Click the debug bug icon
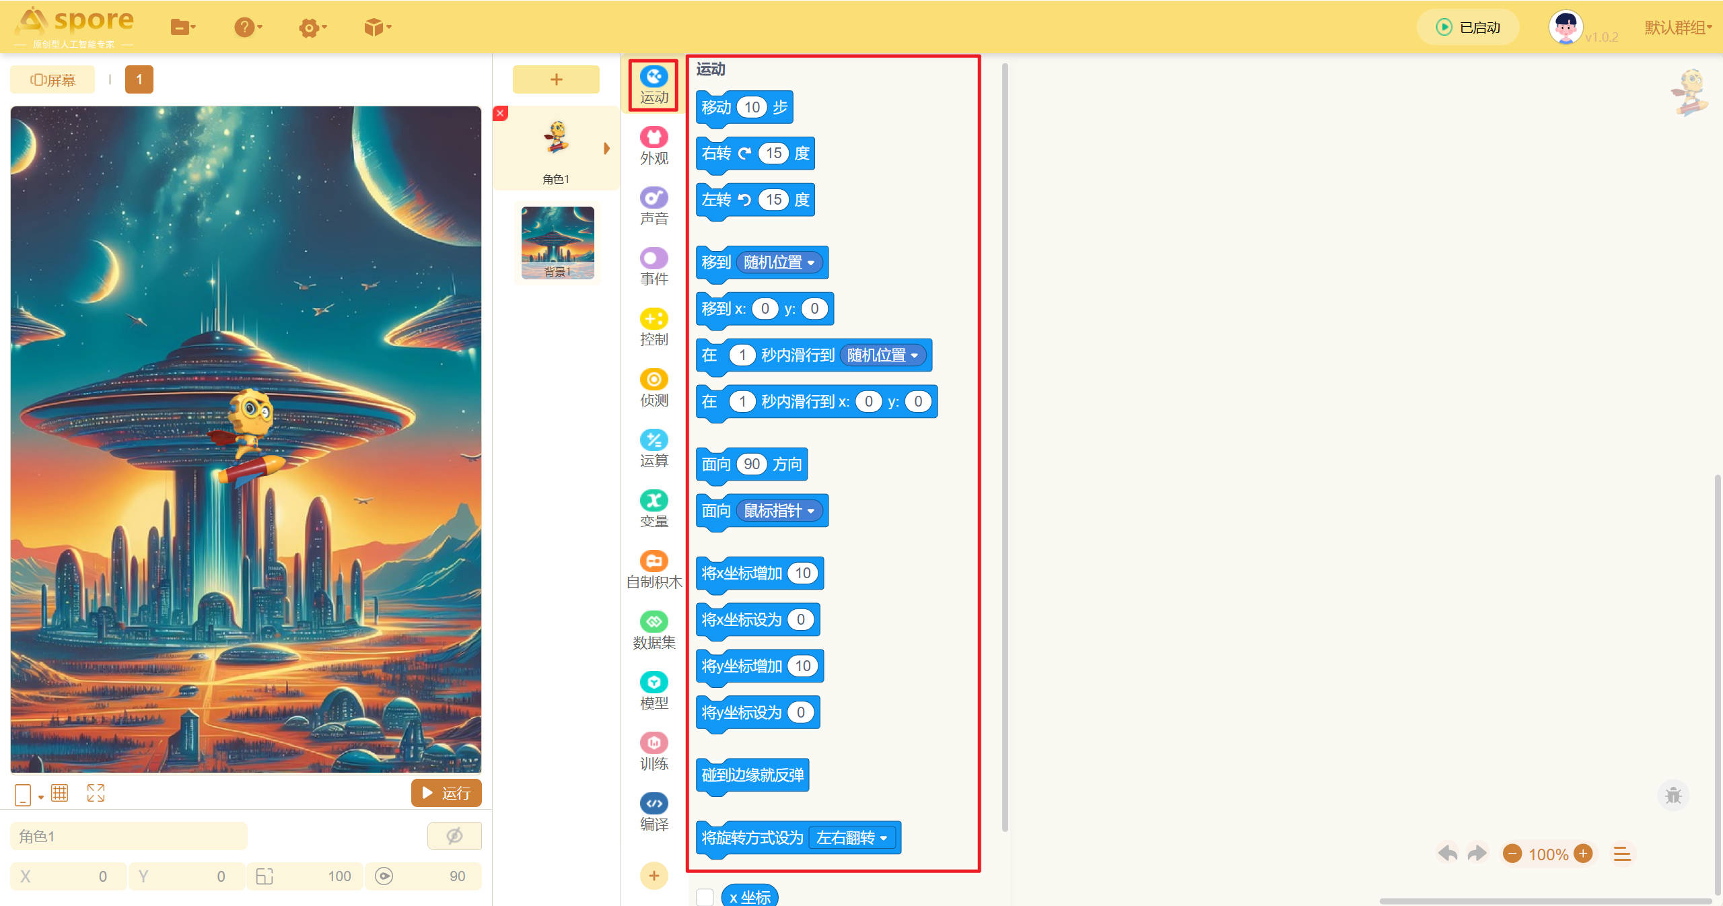Screen dimensions: 1723x906 (1673, 796)
